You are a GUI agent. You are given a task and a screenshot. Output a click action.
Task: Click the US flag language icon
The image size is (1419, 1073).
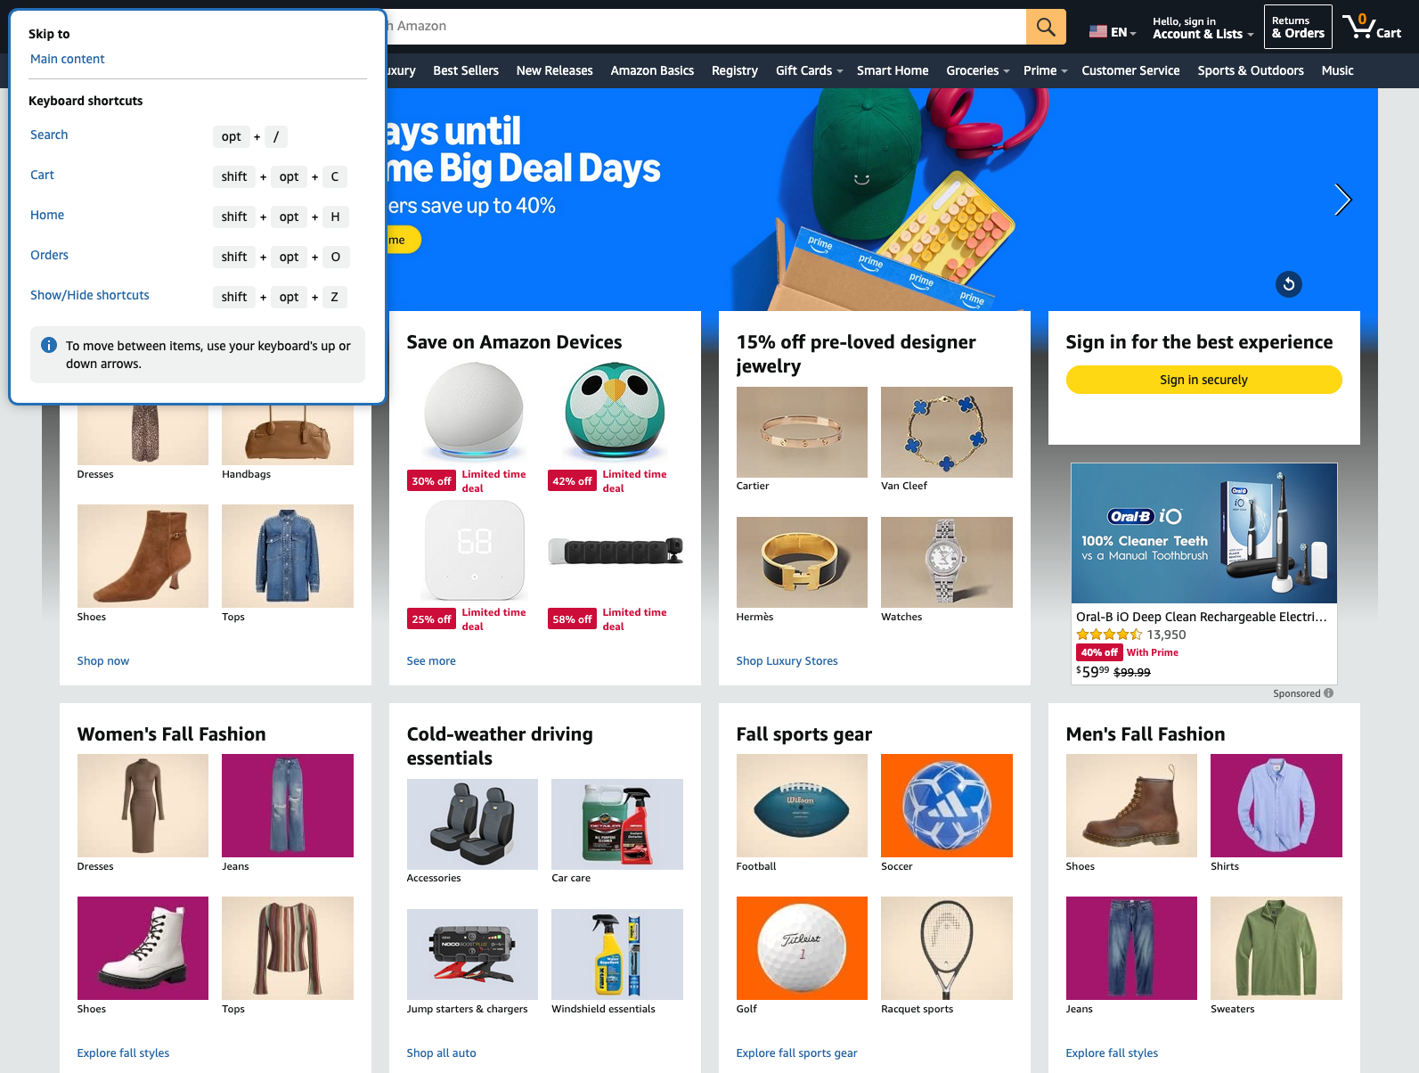coord(1097,32)
